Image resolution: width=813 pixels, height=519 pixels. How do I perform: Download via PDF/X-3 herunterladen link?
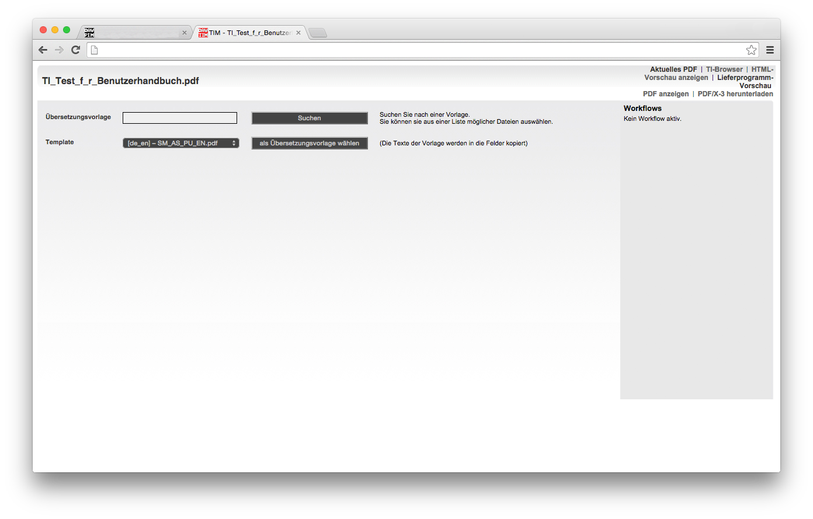[735, 94]
